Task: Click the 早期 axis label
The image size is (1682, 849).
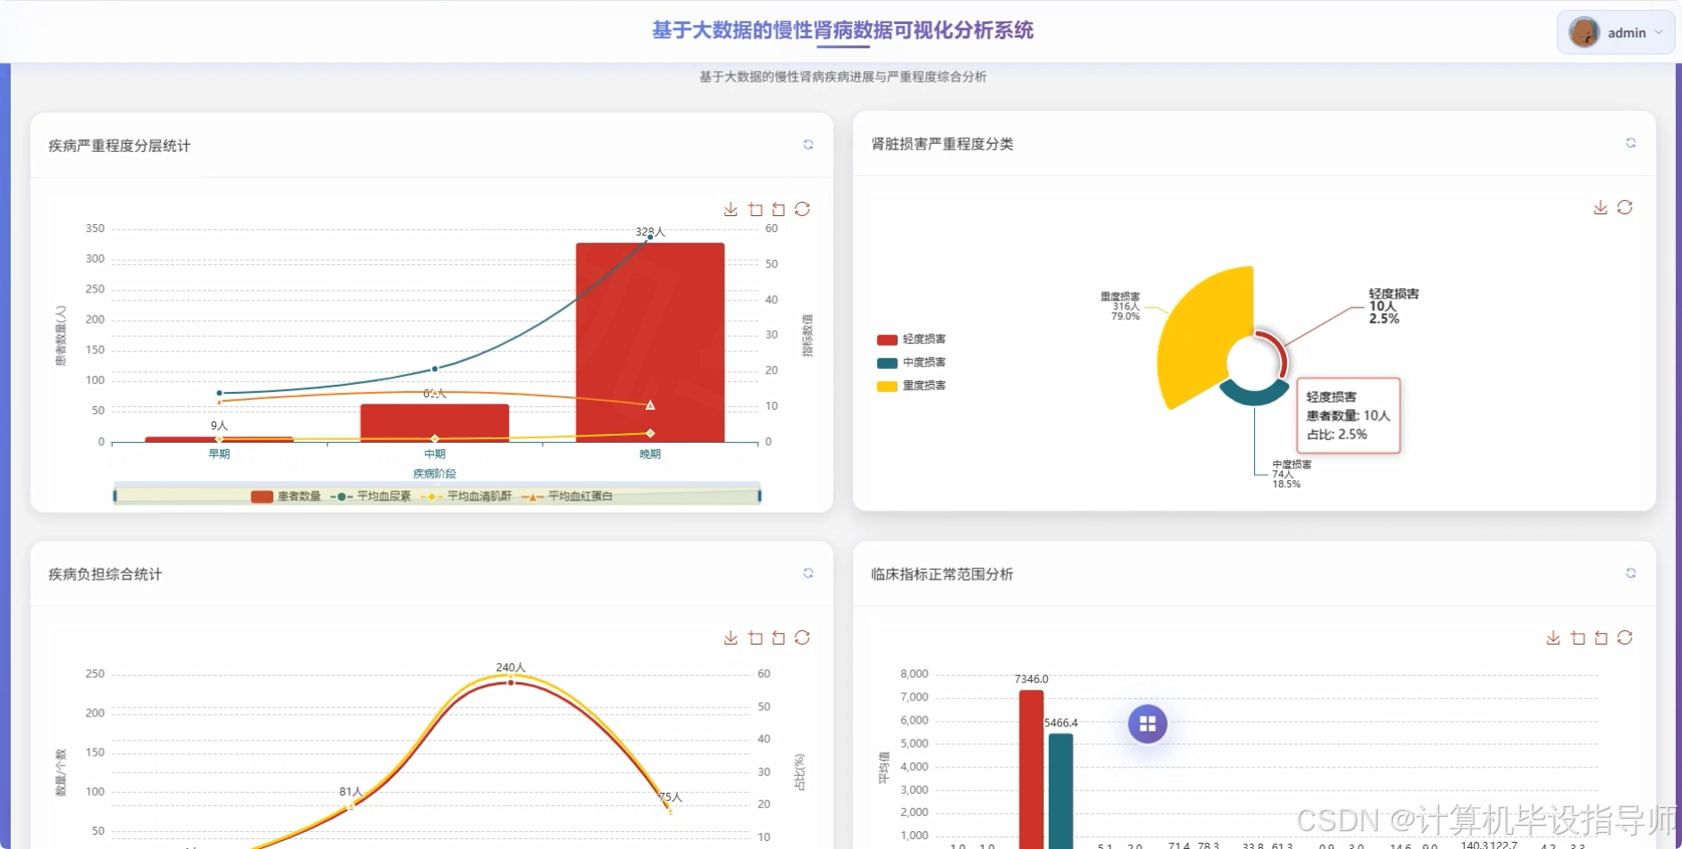Action: point(219,454)
